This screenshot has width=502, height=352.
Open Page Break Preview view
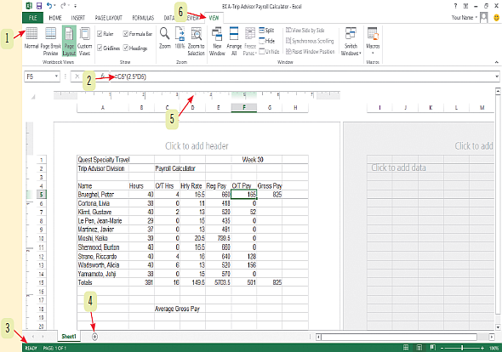point(50,42)
